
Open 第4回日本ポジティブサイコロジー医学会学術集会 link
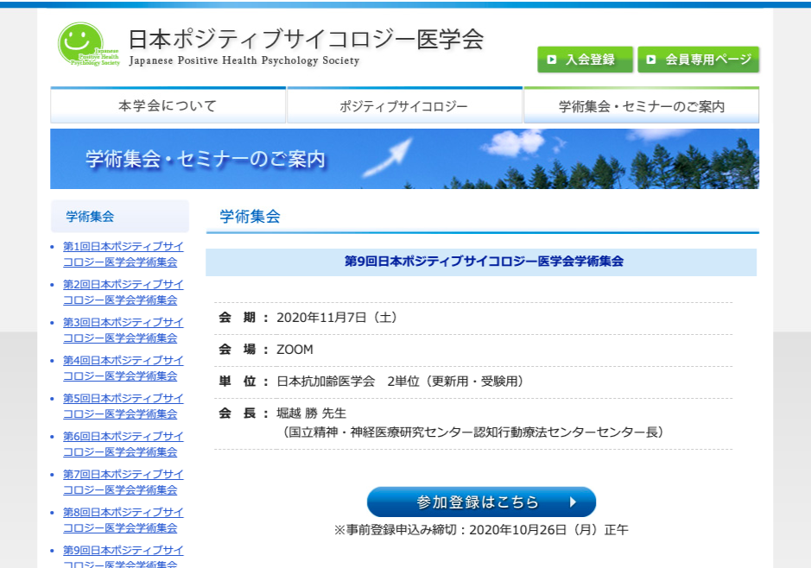pyautogui.click(x=124, y=368)
